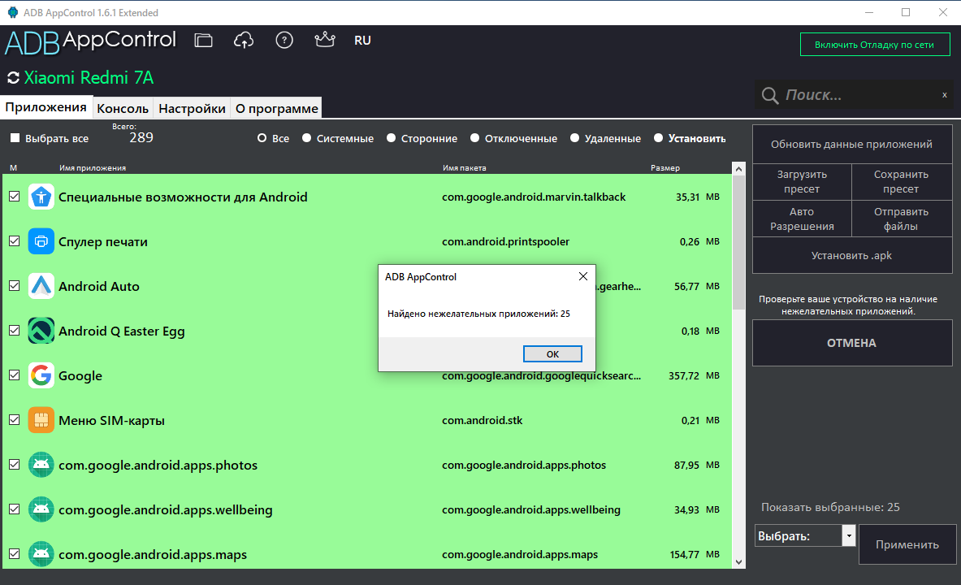Uncheck the Спулер печати checkbox
The width and height of the screenshot is (961, 585).
(14, 241)
